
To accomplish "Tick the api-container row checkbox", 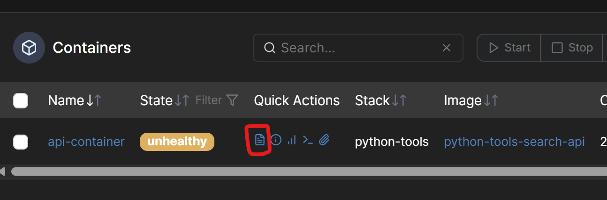I will click(21, 142).
